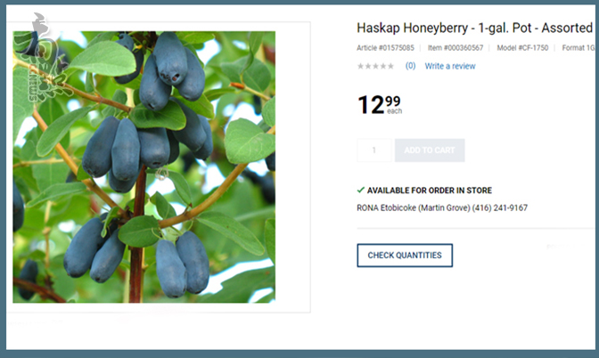Viewport: 599px width, 358px height.
Task: Click the green availability checkmark icon
Action: [361, 190]
